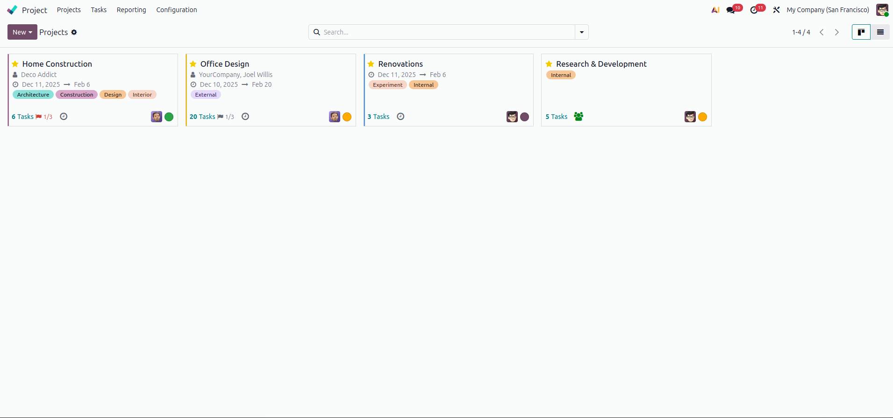Switch to List view

pos(880,32)
